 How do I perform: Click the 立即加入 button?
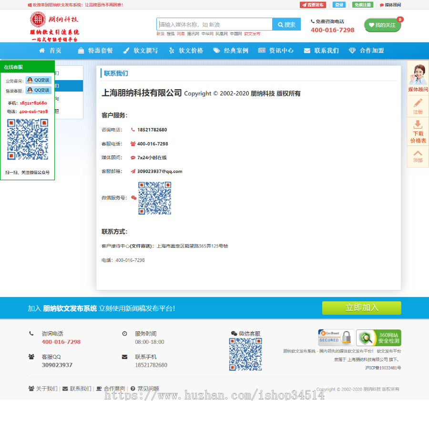(361, 308)
